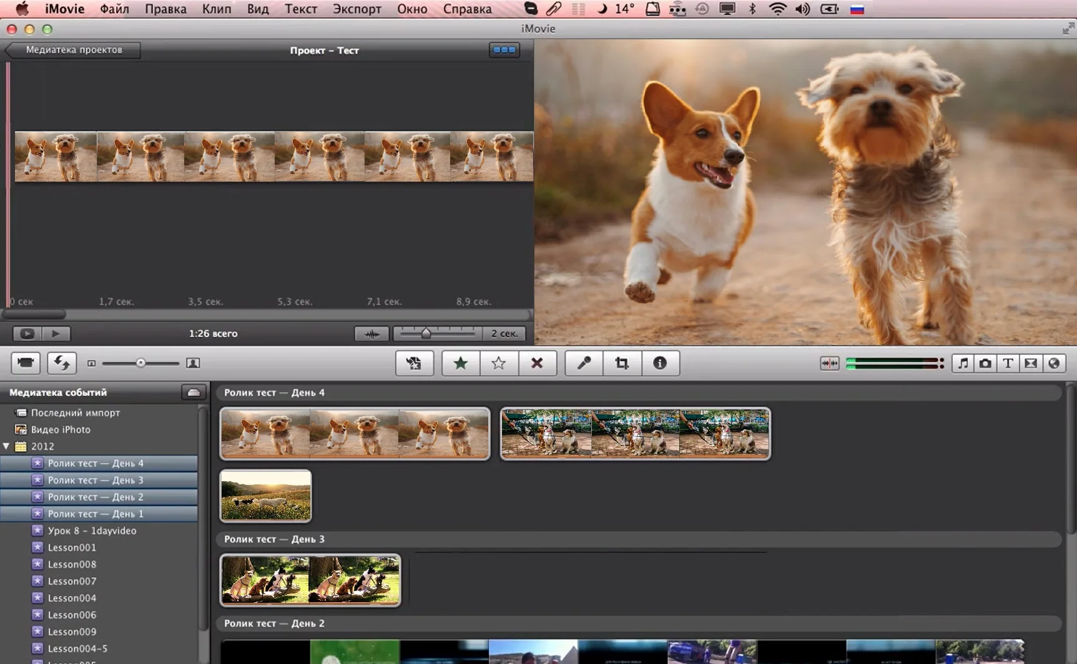The height and width of the screenshot is (664, 1077).
Task: Select the Lesson008 event
Action: [72, 564]
